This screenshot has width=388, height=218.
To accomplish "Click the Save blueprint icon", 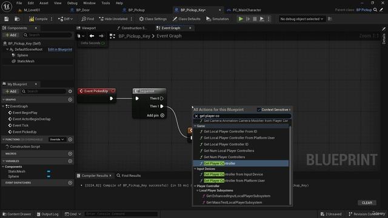I will point(7,19).
